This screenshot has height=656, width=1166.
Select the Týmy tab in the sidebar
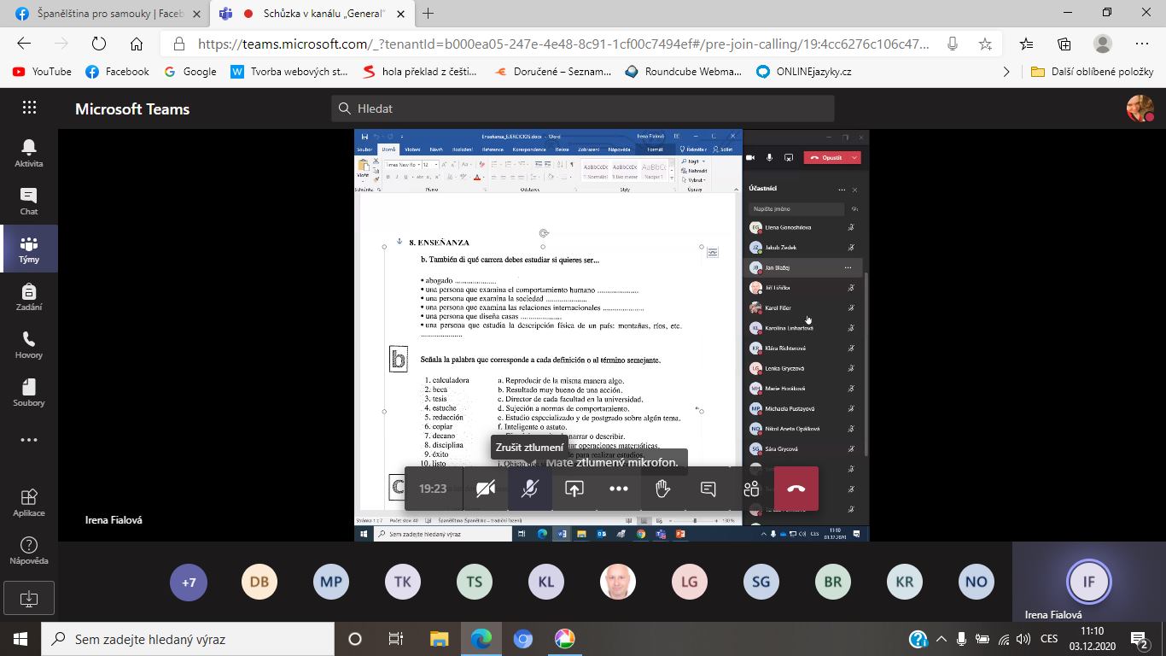pos(29,249)
